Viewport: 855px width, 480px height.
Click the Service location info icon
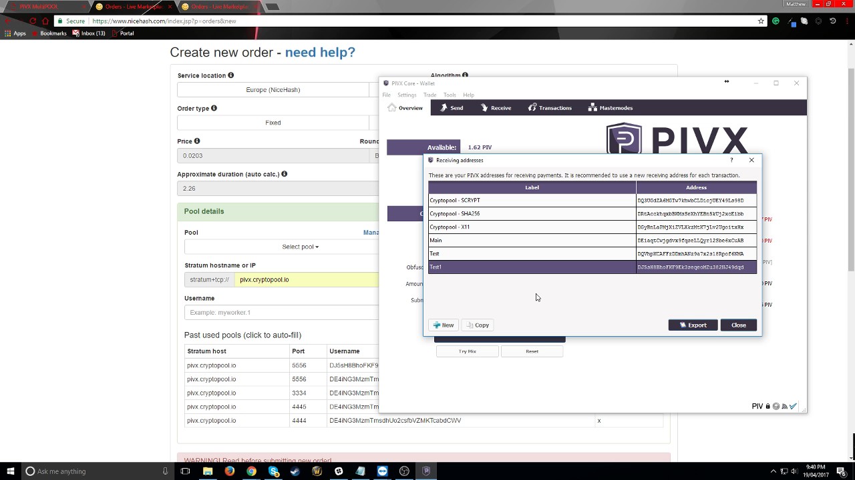pyautogui.click(x=231, y=75)
